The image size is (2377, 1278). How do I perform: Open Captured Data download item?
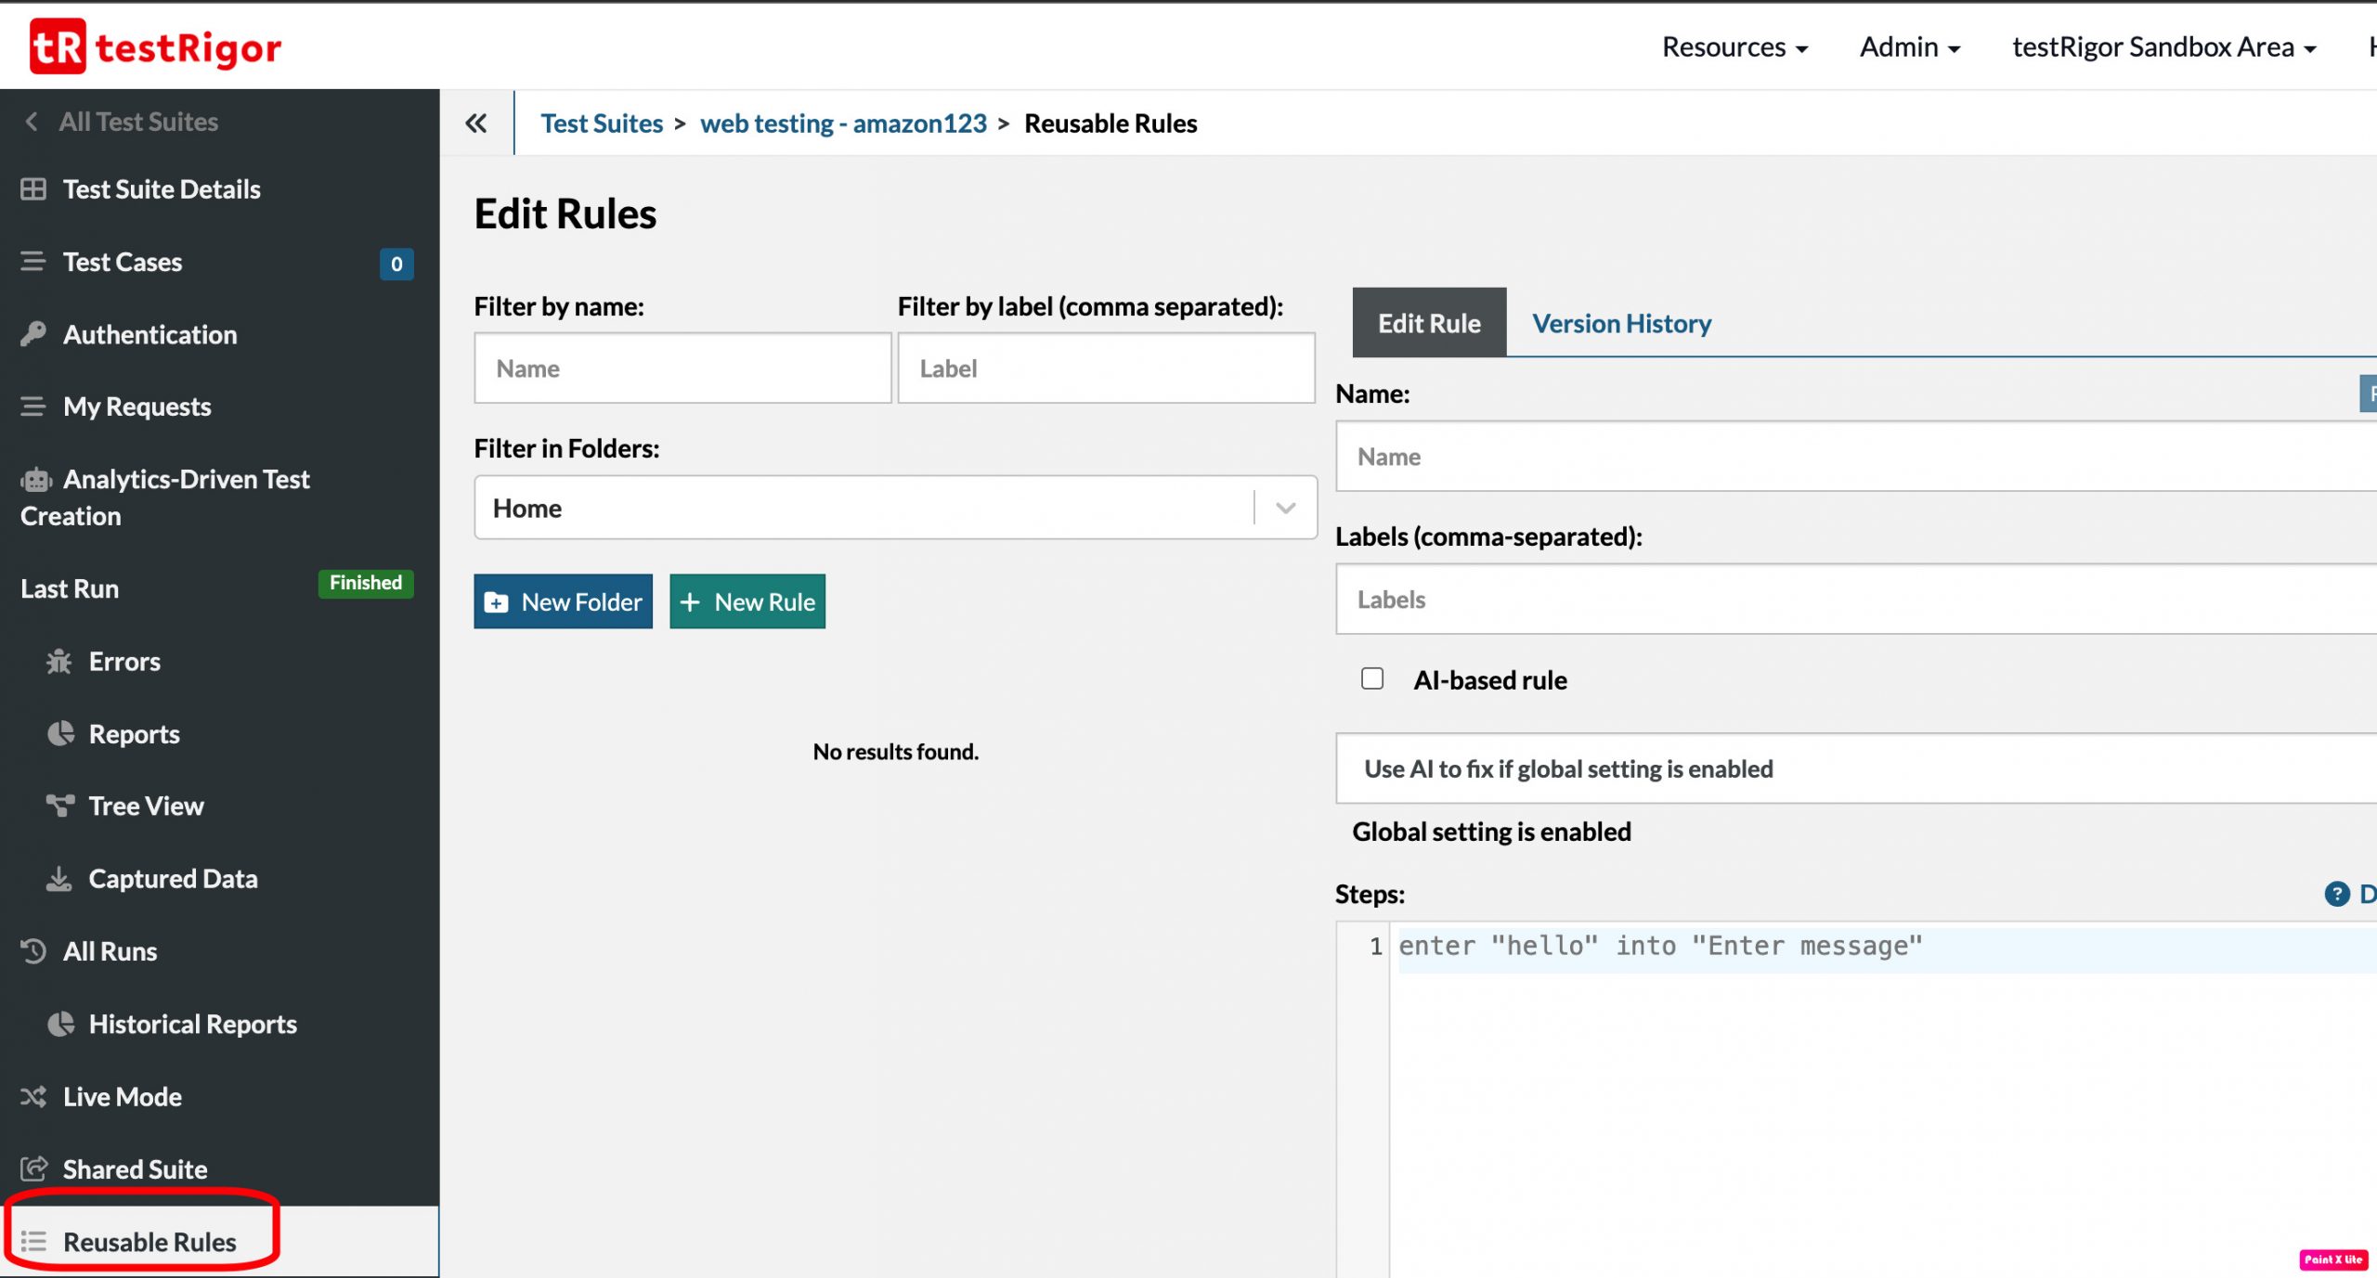pyautogui.click(x=172, y=878)
